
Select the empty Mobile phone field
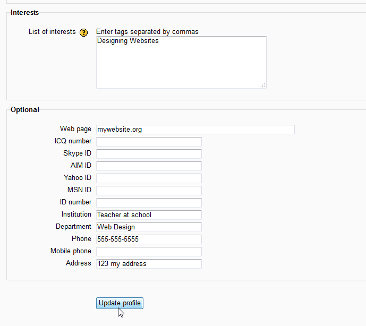tap(149, 252)
